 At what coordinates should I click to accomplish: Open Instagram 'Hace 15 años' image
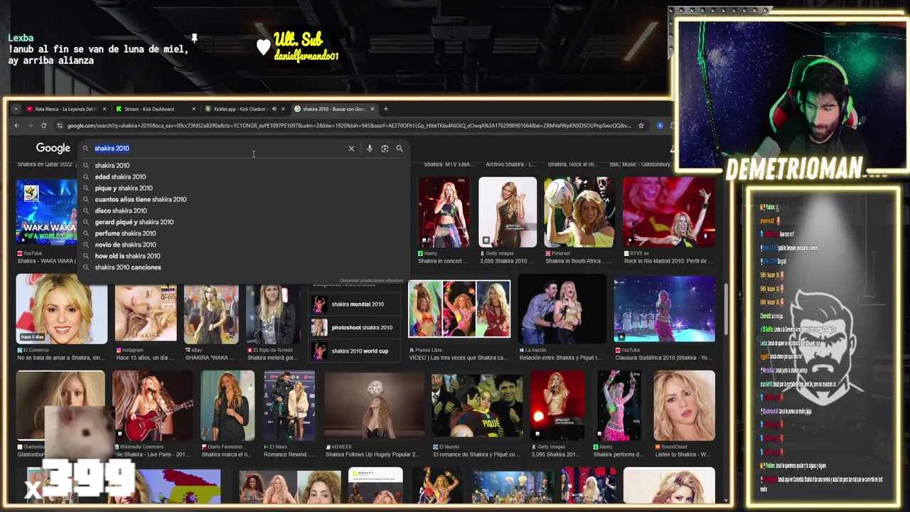point(146,314)
